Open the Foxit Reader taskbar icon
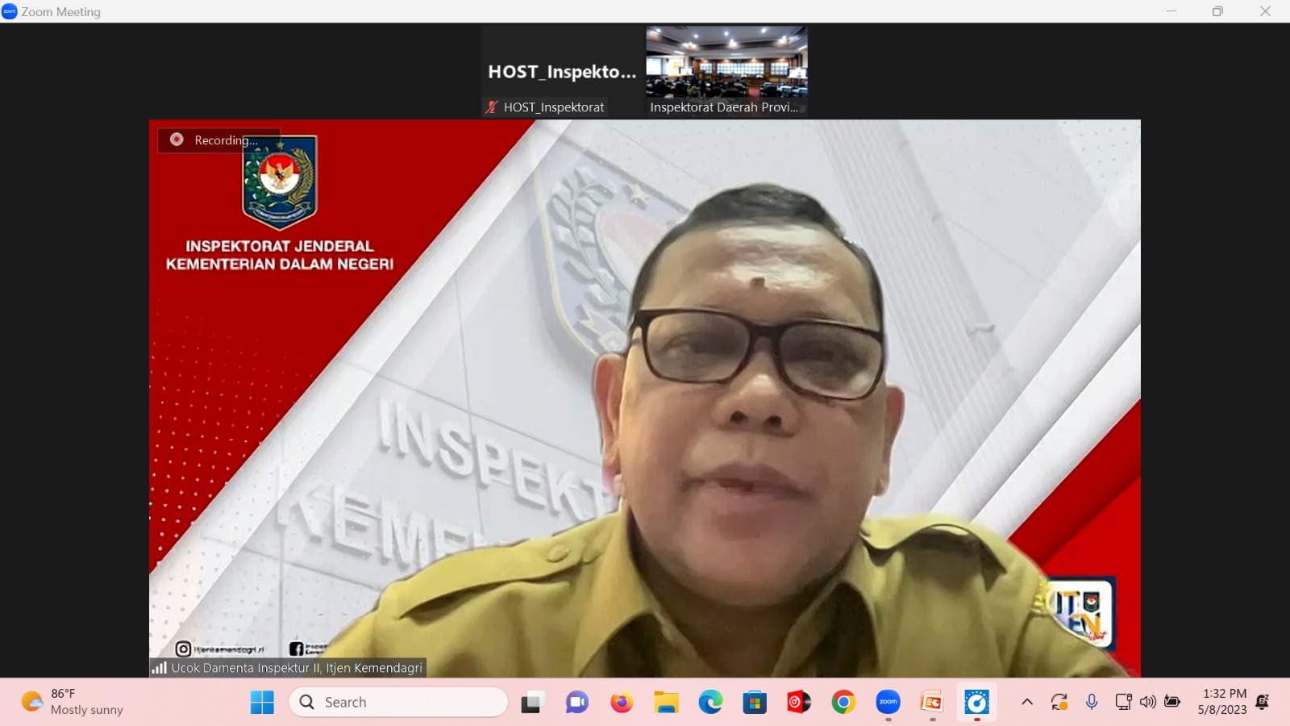1290x726 pixels. coord(932,703)
